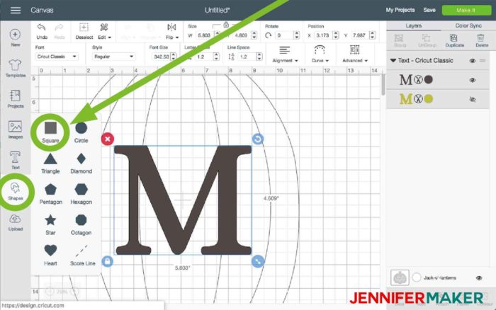Image resolution: width=496 pixels, height=310 pixels.
Task: Click the rotate handle on selection
Action: [258, 139]
